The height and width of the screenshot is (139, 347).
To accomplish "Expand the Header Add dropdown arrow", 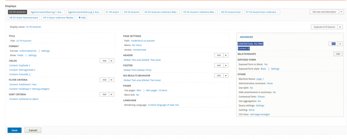I will tap(226, 55).
